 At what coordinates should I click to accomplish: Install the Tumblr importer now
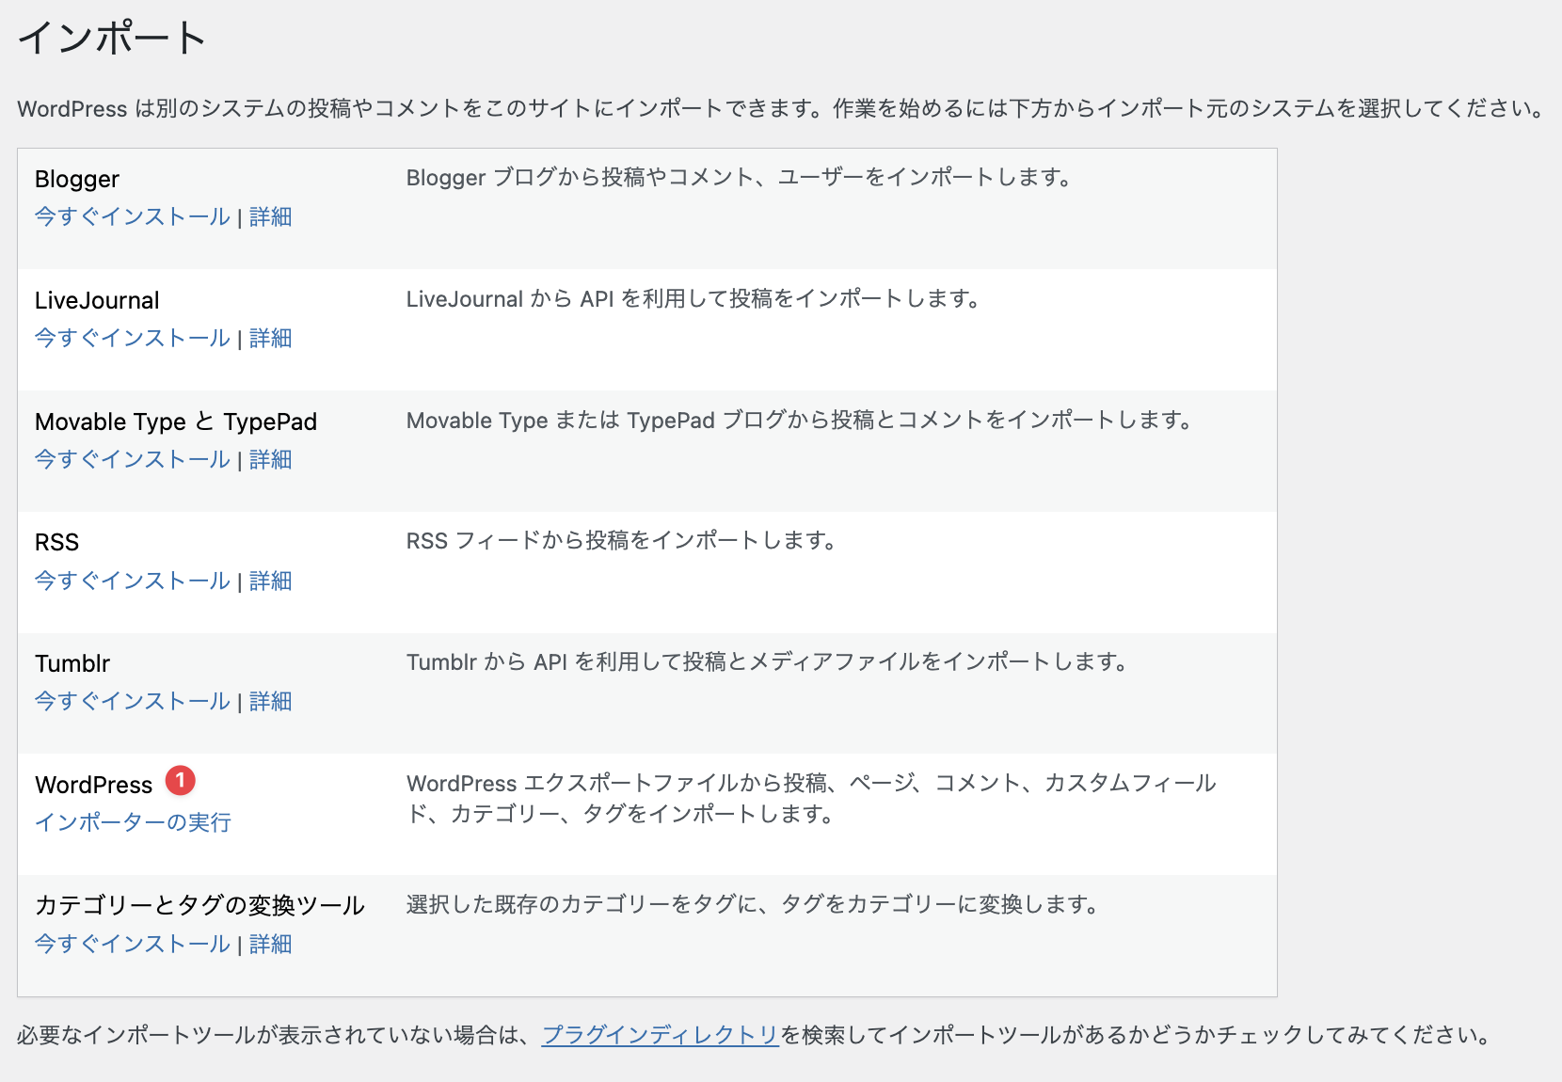pyautogui.click(x=133, y=701)
